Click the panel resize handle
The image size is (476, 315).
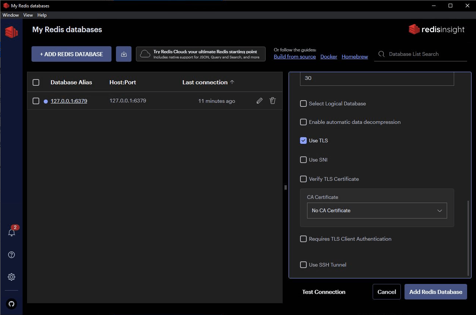(x=286, y=187)
